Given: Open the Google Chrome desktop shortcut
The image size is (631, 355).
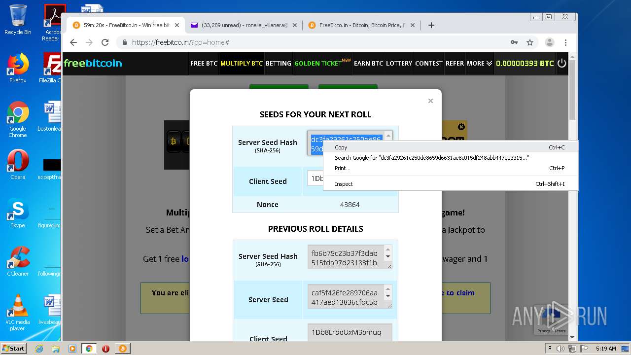Looking at the screenshot, I should [18, 119].
